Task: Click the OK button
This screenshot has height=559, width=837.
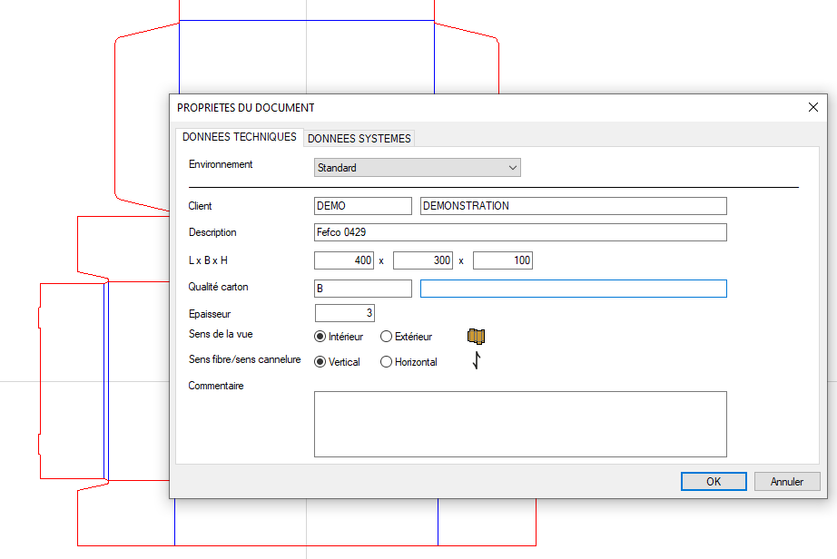Action: click(714, 481)
